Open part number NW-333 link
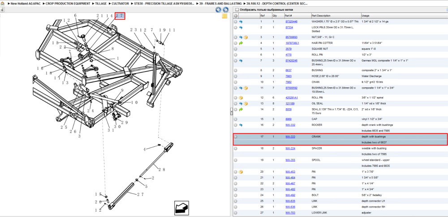 tap(290, 137)
